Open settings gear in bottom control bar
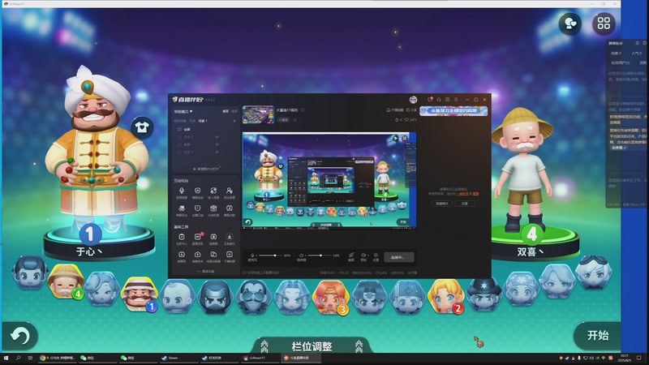649x365 pixels. click(376, 256)
